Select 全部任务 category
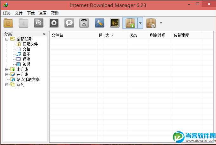This screenshot has width=216, height=145. (x=24, y=39)
